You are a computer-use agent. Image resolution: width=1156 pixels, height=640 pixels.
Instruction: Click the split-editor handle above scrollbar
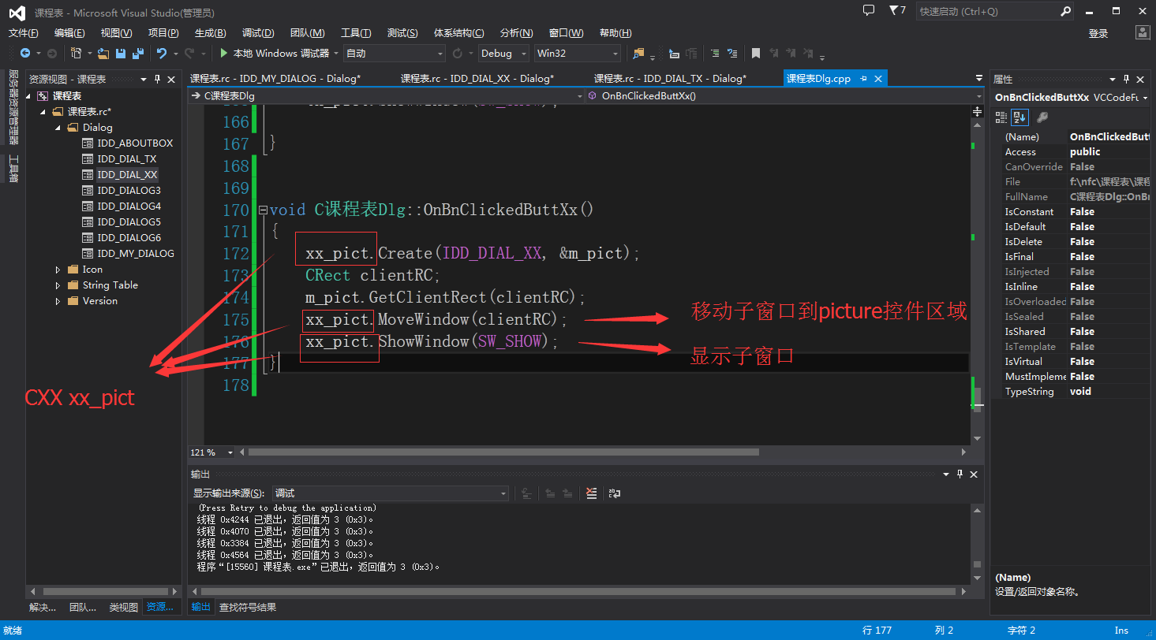click(x=978, y=111)
